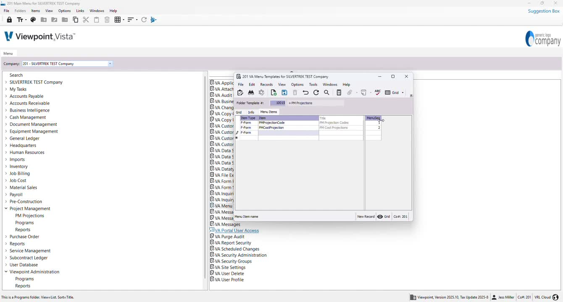Open the Records menu in Menu Templates

(x=266, y=85)
